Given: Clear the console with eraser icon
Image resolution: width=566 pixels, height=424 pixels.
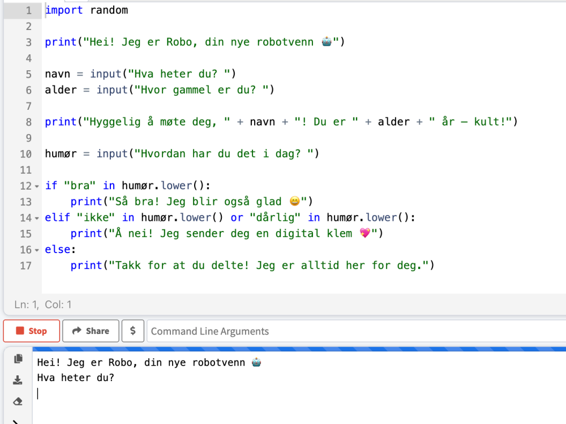Looking at the screenshot, I should click(18, 401).
